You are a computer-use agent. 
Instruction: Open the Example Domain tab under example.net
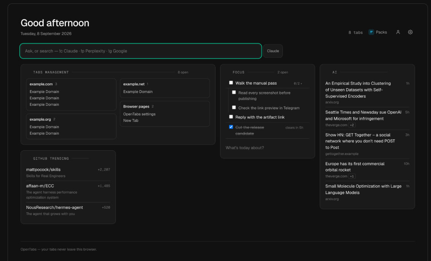click(x=138, y=91)
